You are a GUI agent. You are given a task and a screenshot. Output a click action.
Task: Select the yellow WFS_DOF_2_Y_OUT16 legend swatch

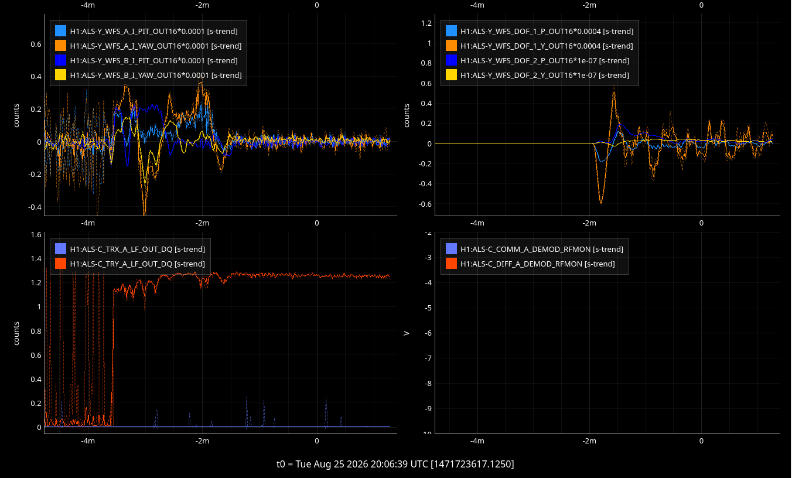pos(451,74)
